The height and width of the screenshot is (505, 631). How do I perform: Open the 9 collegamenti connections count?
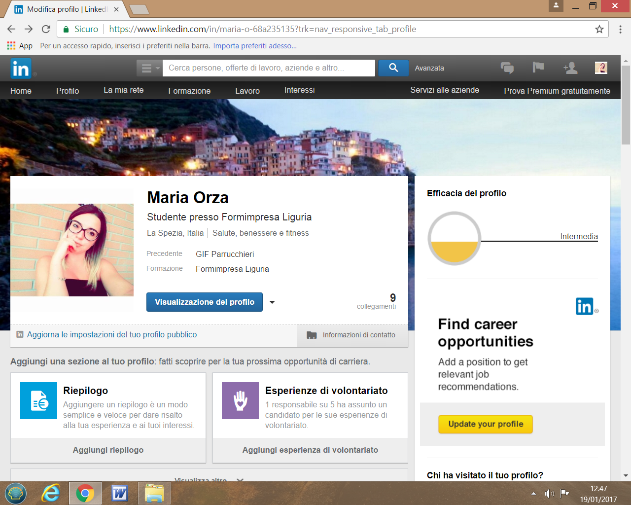[x=377, y=301]
